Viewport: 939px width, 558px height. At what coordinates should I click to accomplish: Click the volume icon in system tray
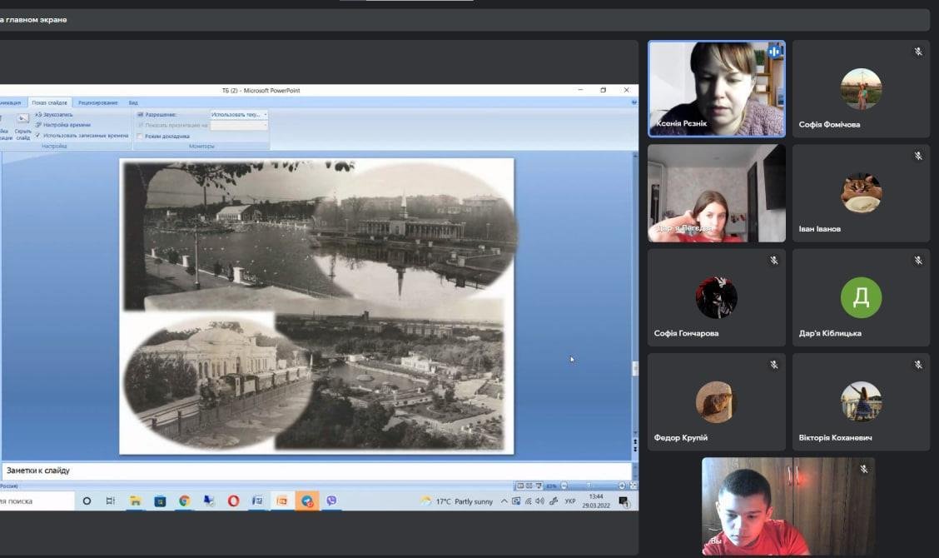pos(540,501)
